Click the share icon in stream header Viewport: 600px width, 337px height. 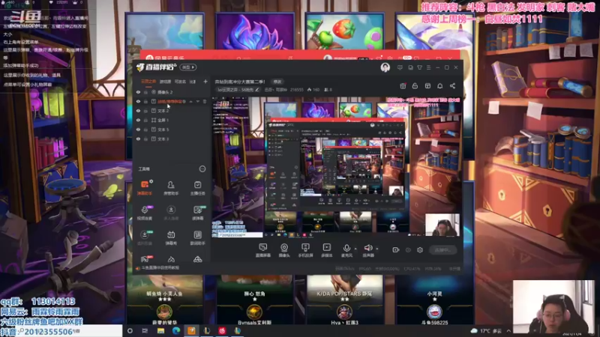453,86
